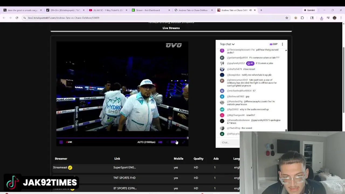
Task: Click the 0XP crown badge in chat
Action: point(273,44)
